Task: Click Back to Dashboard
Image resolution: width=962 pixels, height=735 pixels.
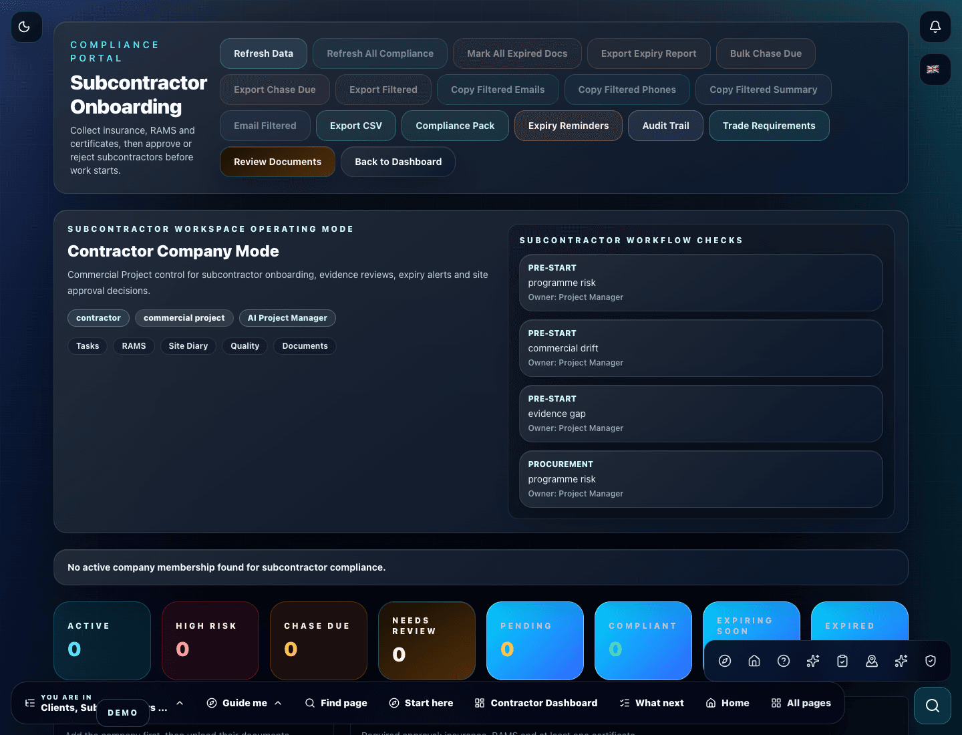Action: pos(398,162)
